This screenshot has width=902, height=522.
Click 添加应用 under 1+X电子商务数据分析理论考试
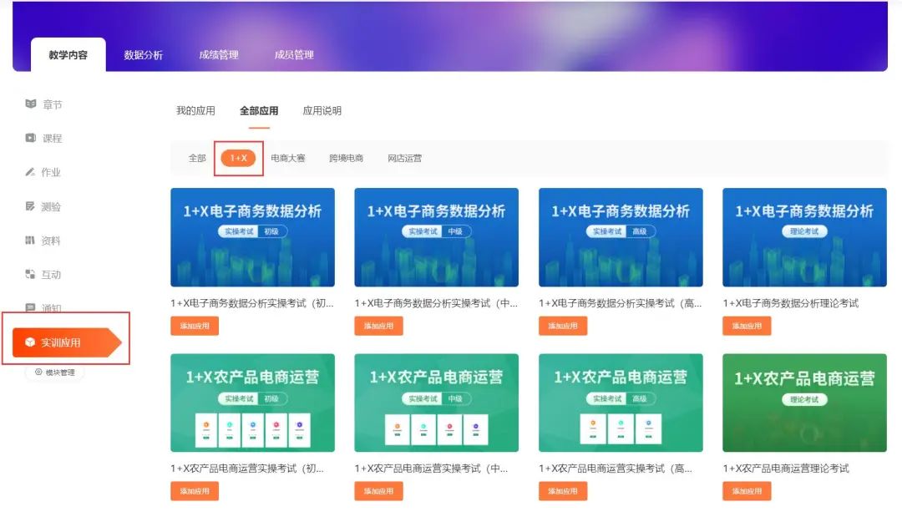pos(747,324)
